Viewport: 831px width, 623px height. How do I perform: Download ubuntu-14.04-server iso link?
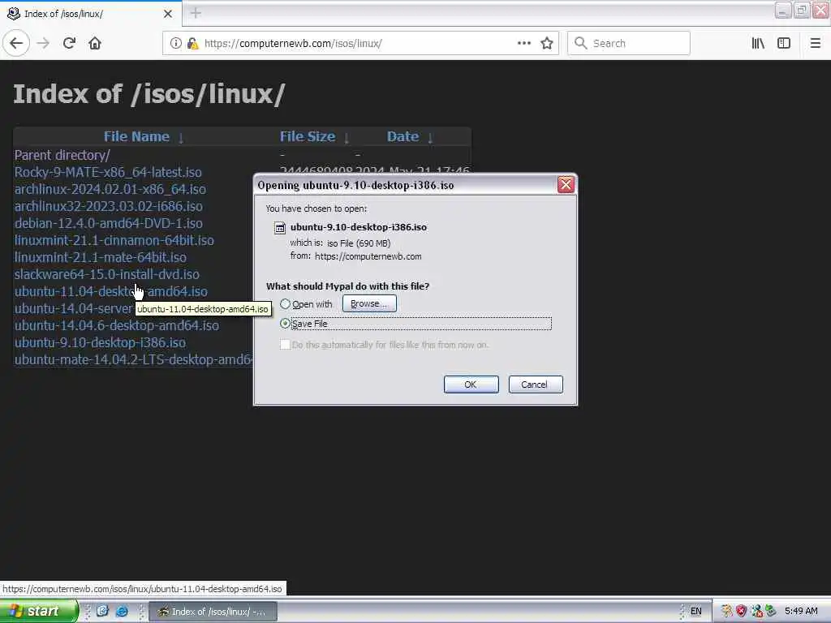73,308
